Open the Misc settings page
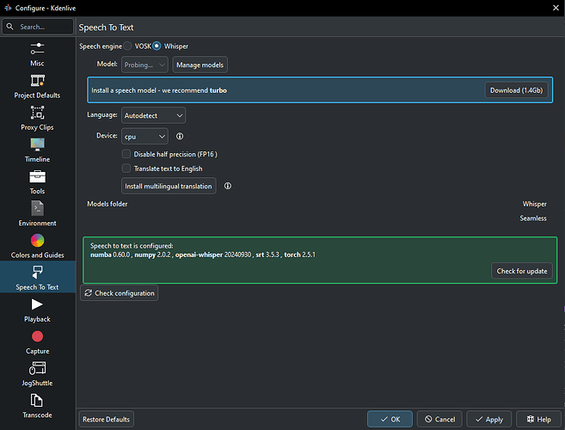 click(x=38, y=54)
